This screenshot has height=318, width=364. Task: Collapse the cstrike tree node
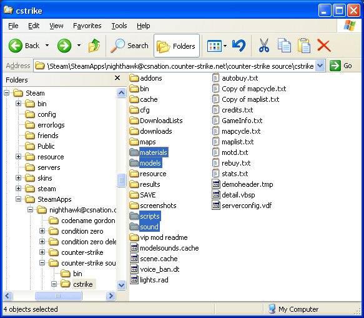54,284
